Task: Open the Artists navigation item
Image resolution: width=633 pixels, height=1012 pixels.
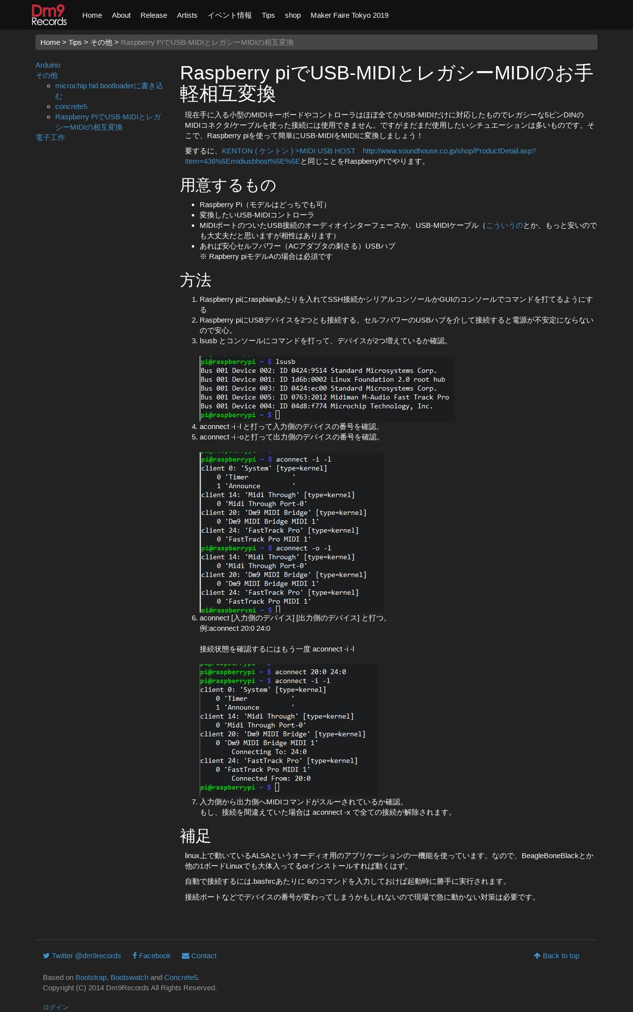Action: 187,15
